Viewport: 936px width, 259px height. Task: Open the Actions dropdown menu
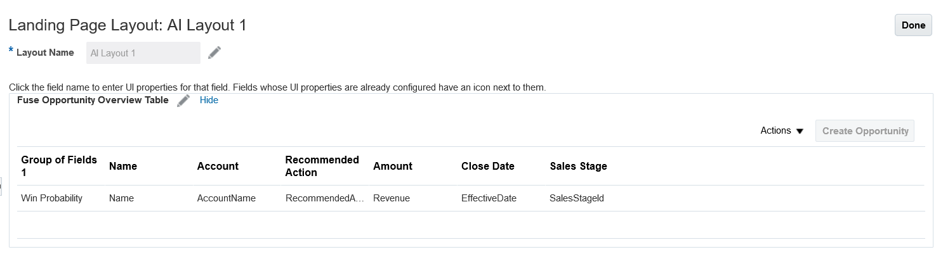coord(782,130)
